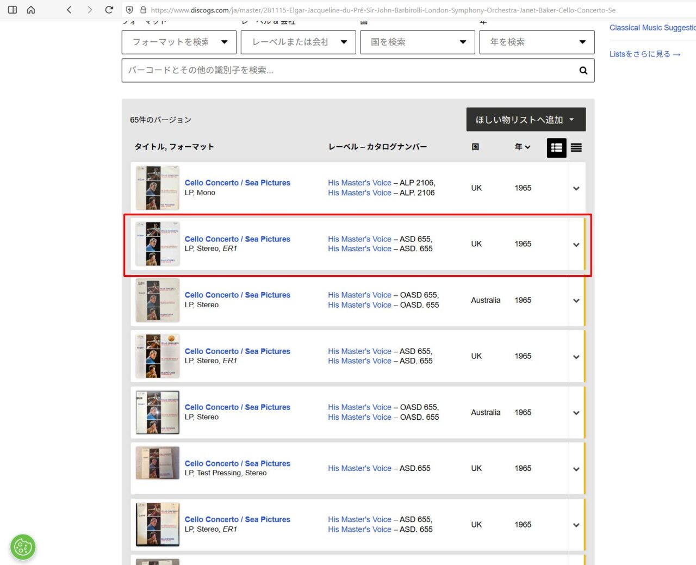The width and height of the screenshot is (696, 565).
Task: Open Cello Concerto / Sea Pictures LP, Mono title
Action: click(237, 183)
